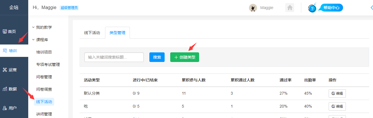The width and height of the screenshot is (373, 118).
Task: Click the keyword search input field
Action: click(x=114, y=57)
